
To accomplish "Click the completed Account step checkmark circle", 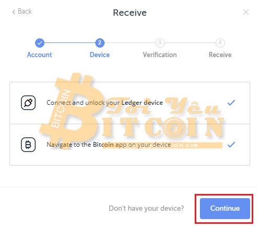I will pyautogui.click(x=40, y=43).
